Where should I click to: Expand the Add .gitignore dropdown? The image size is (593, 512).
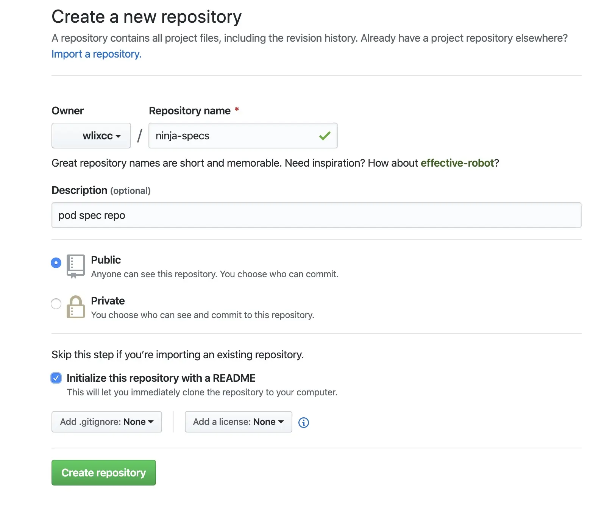107,422
